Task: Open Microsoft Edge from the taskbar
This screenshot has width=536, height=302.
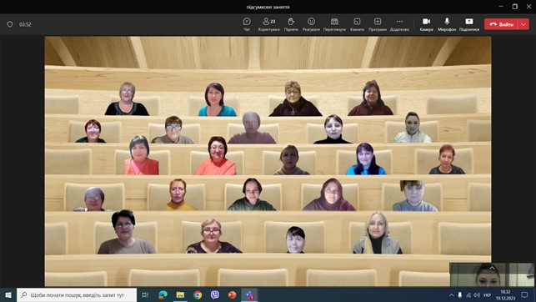Action: click(163, 294)
